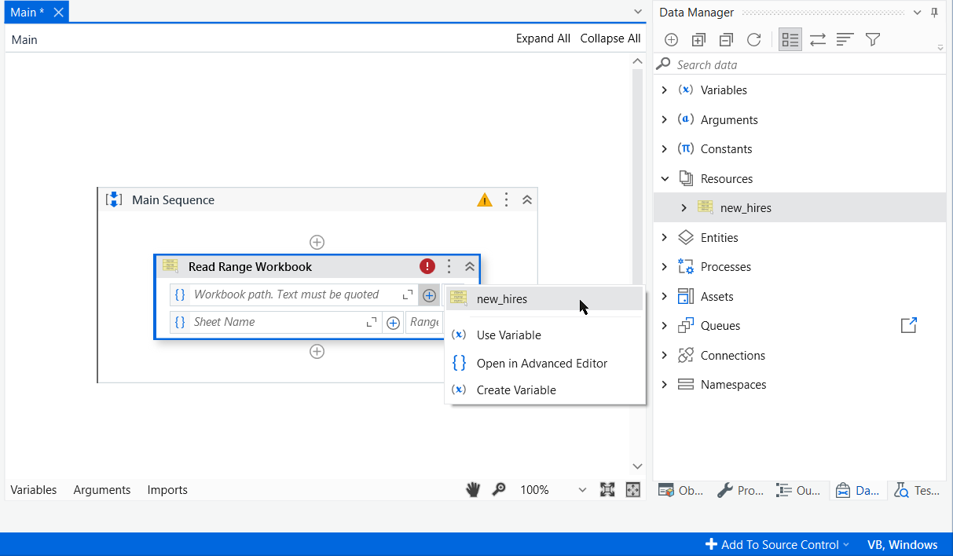Click the Data Manager add new item icon

pyautogui.click(x=671, y=39)
